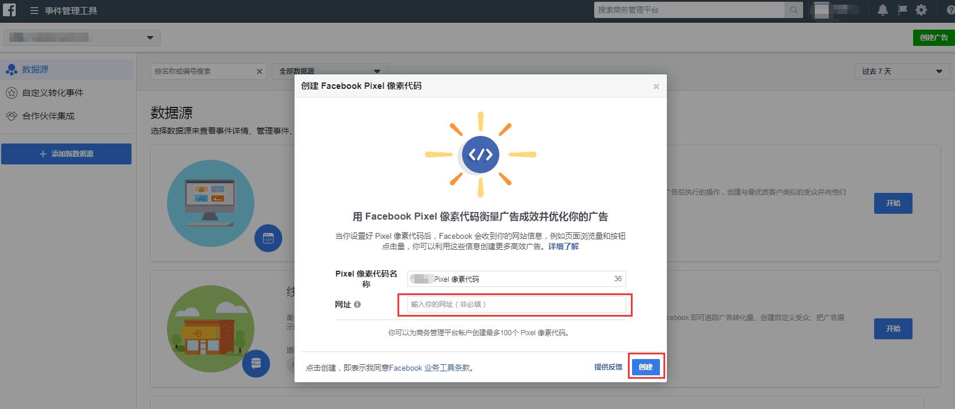Click the blue database badge icon on the store card
Screen dimensions: 955x409
tap(256, 364)
